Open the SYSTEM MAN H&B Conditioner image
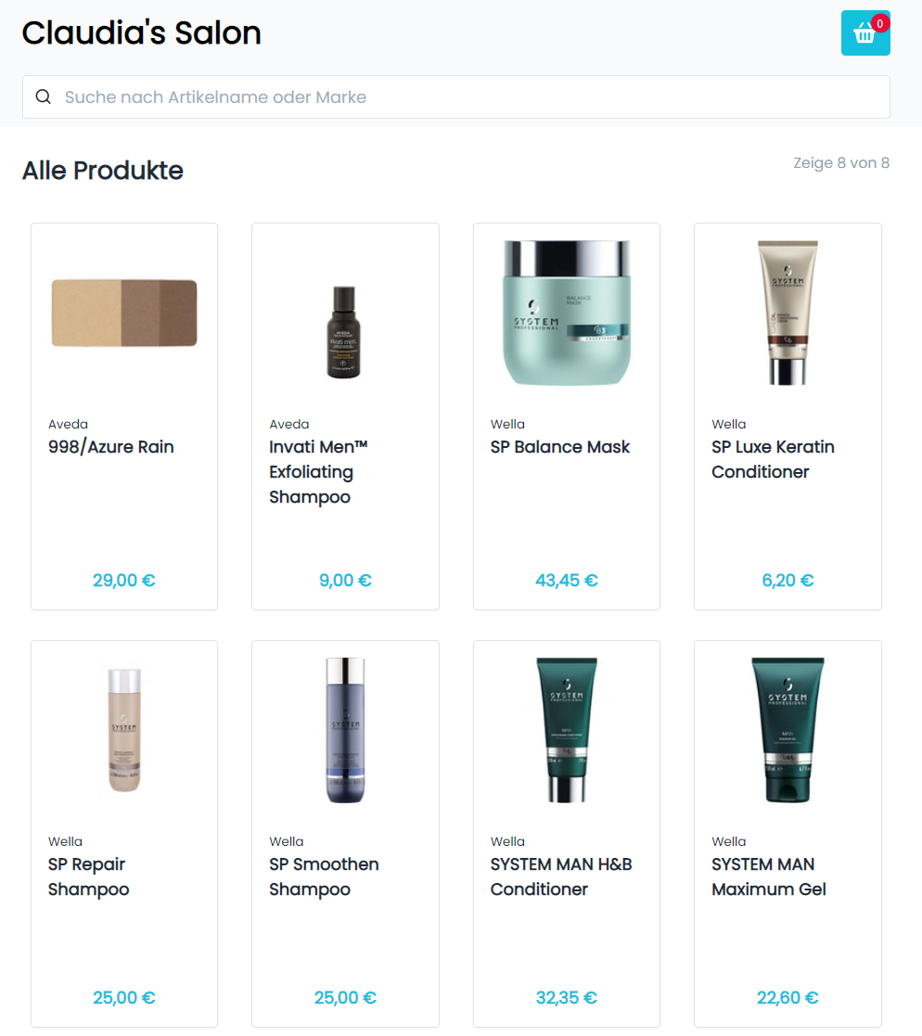Image resolution: width=922 pixels, height=1036 pixels. (567, 730)
